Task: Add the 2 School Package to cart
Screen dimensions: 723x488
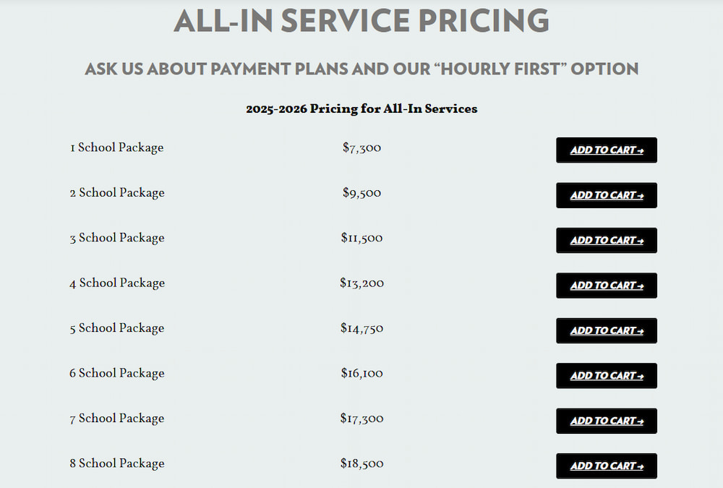Action: [x=606, y=195]
